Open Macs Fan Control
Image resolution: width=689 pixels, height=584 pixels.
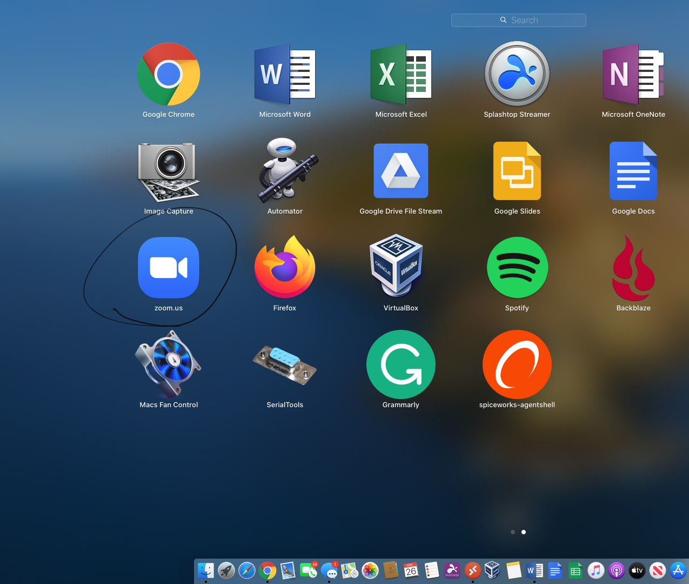(x=168, y=363)
